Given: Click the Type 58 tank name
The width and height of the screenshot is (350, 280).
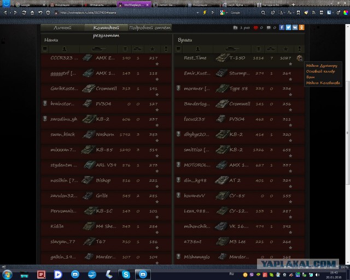Looking at the screenshot, I should 238,89.
